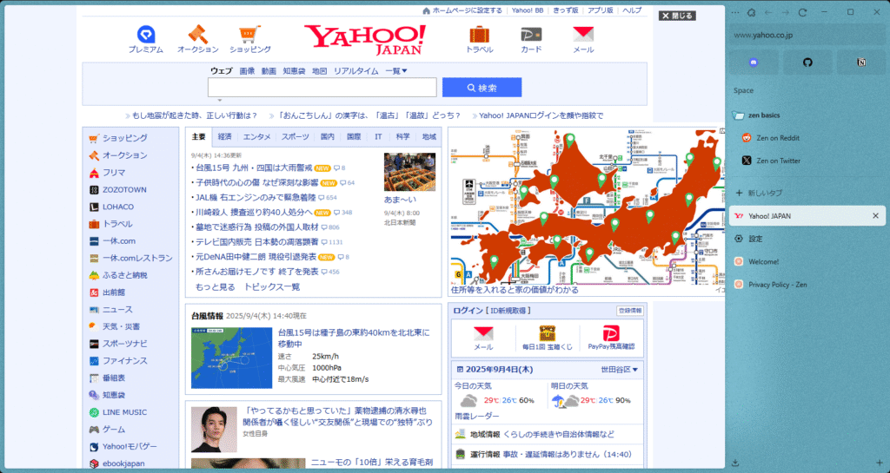
Task: Open LOHACO in left service list
Action: 118,207
